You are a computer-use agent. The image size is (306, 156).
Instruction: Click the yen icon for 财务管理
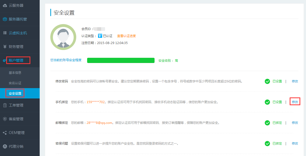coord(5,47)
